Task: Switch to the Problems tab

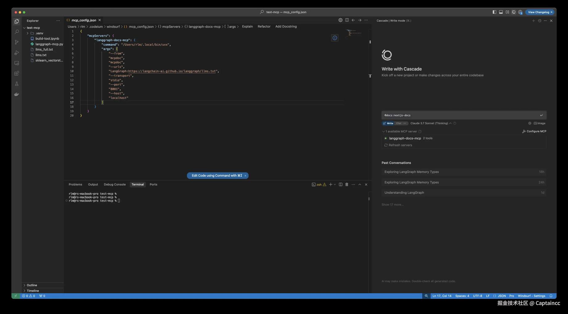Action: tap(75, 184)
